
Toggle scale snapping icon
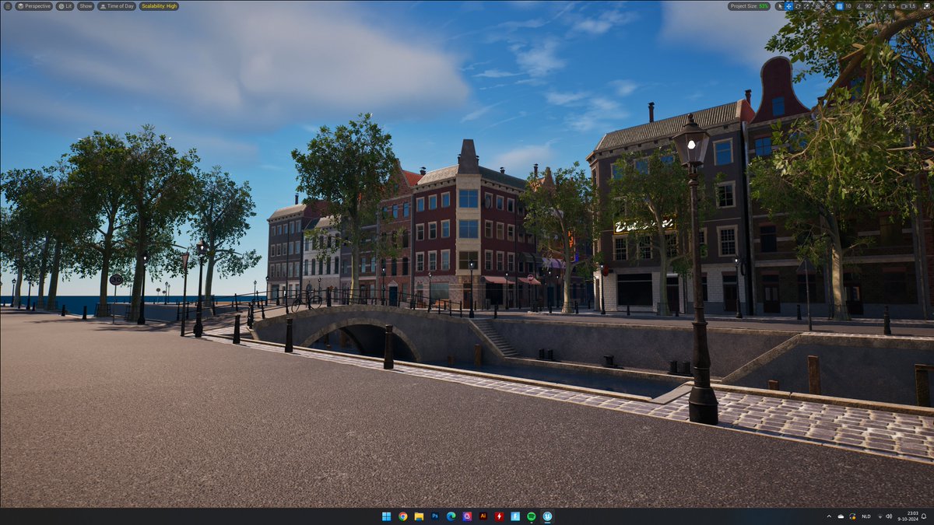pos(883,6)
